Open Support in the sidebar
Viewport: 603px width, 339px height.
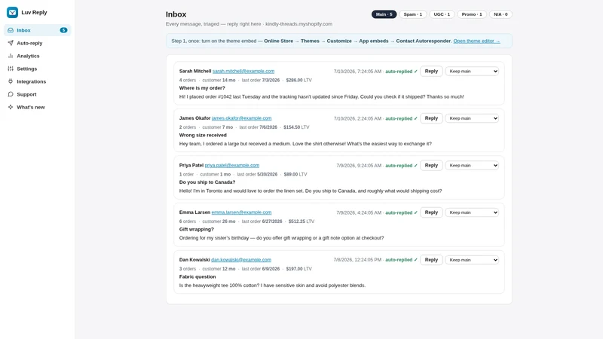point(37,94)
